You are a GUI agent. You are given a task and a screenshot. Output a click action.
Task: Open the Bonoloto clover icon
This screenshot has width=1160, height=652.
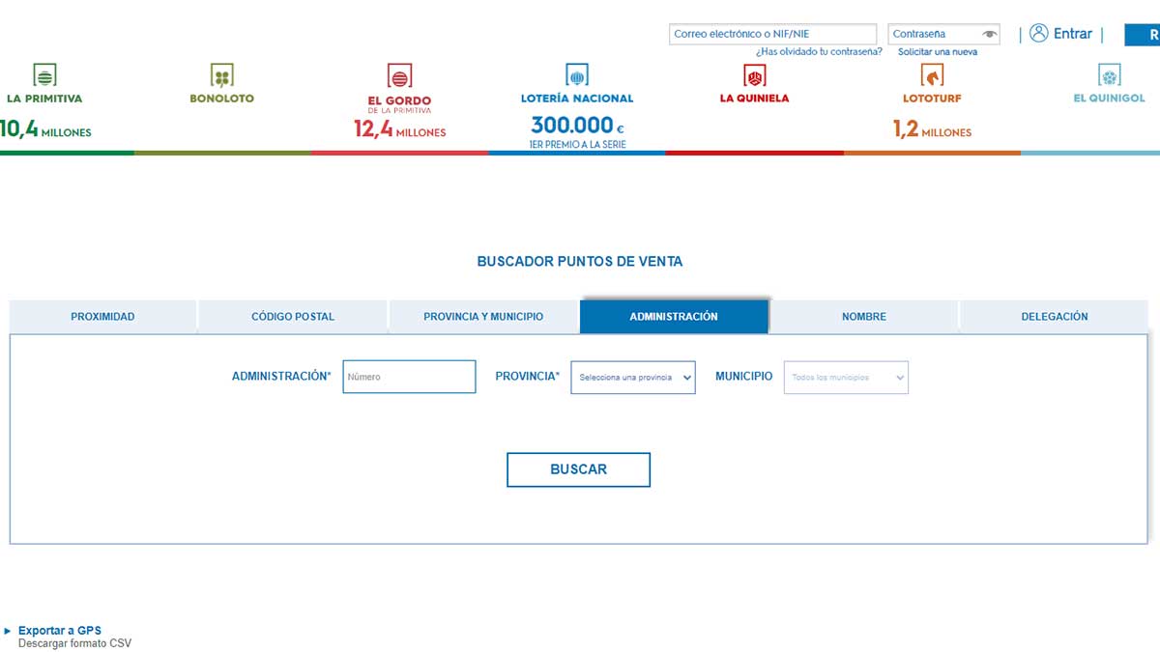[x=222, y=75]
